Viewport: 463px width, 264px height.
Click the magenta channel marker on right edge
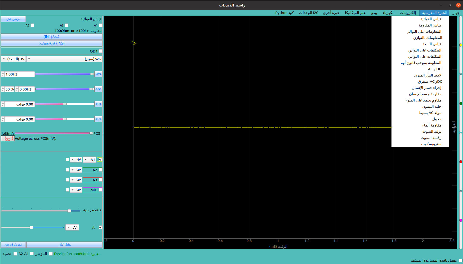click(x=460, y=220)
